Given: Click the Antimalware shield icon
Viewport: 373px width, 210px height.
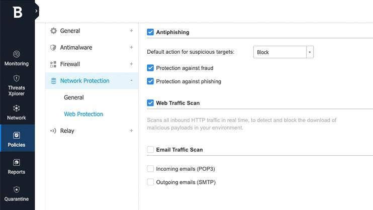Looking at the screenshot, I should (x=53, y=48).
